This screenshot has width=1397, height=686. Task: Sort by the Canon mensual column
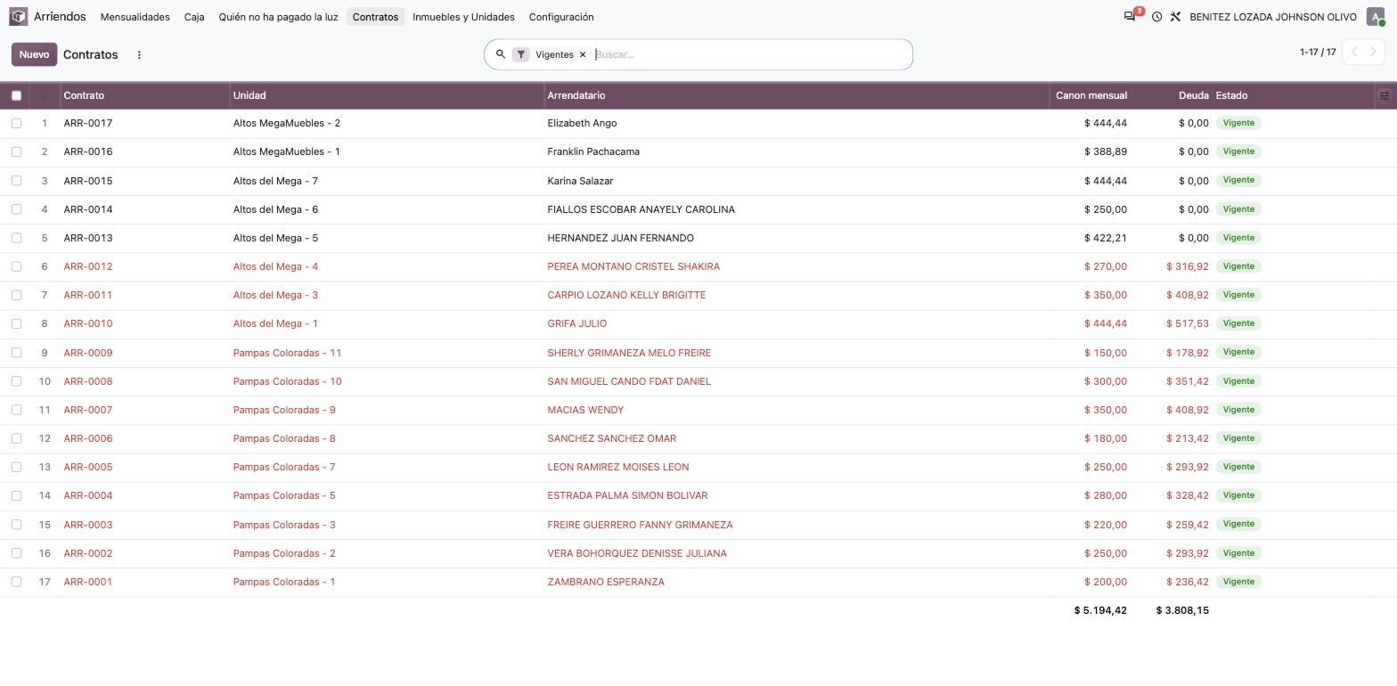(x=1091, y=95)
